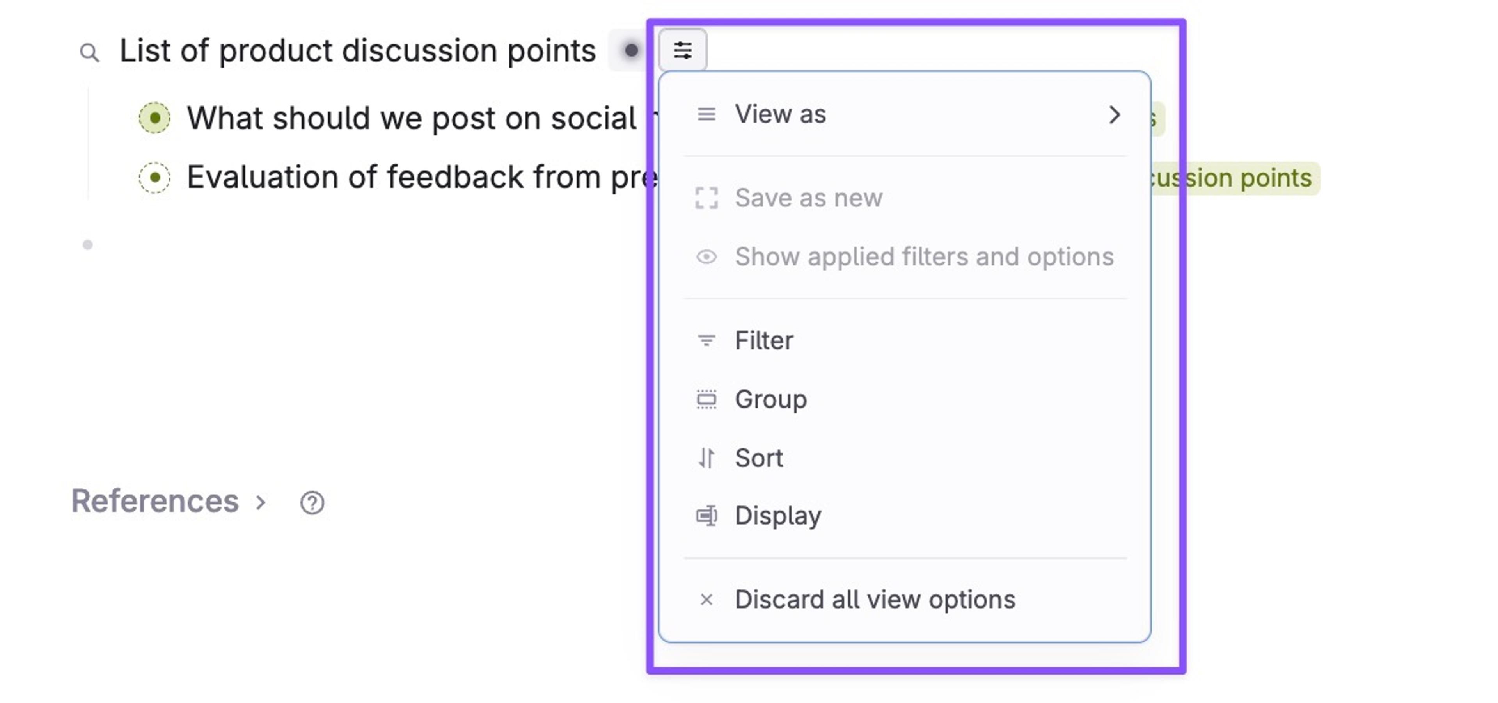
Task: Select Filter from the view menu
Action: click(763, 340)
